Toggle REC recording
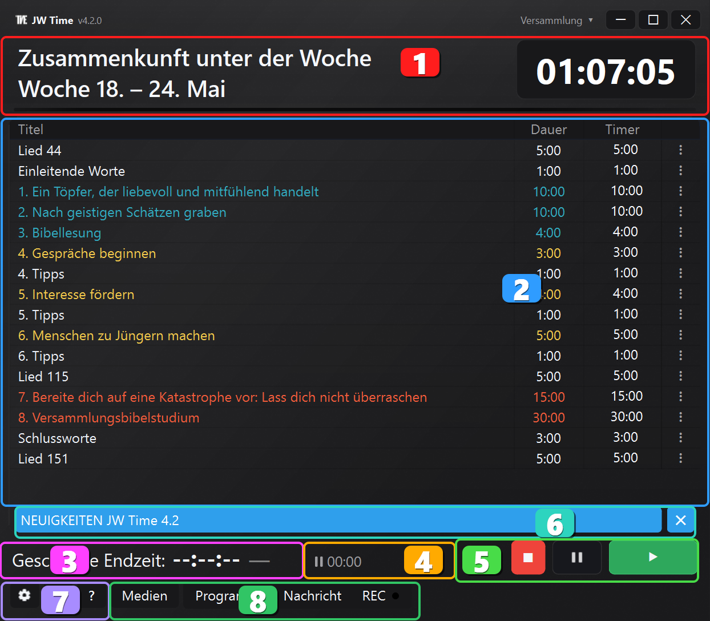 pos(381,596)
